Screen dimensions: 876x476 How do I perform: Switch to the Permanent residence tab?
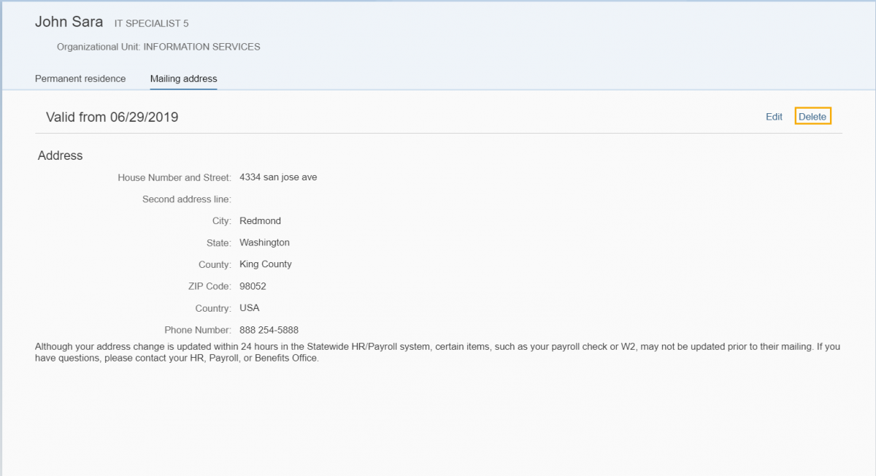tap(80, 79)
